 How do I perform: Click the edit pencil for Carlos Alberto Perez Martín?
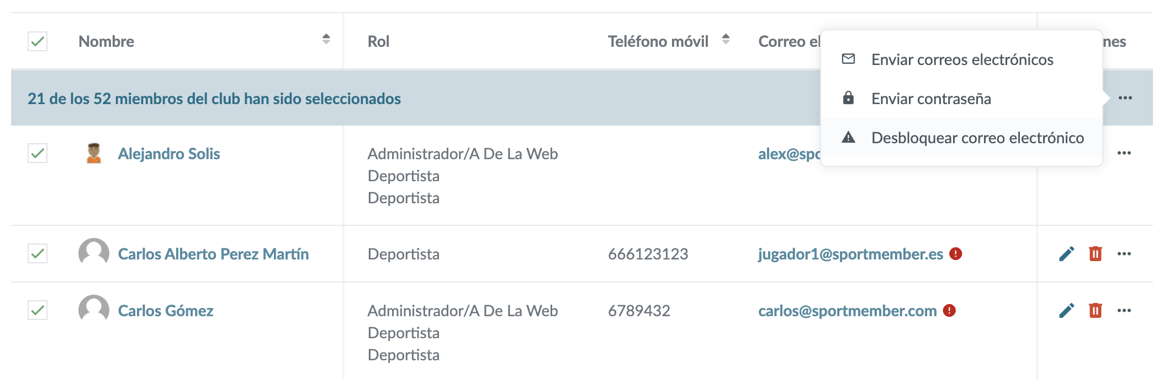point(1066,253)
